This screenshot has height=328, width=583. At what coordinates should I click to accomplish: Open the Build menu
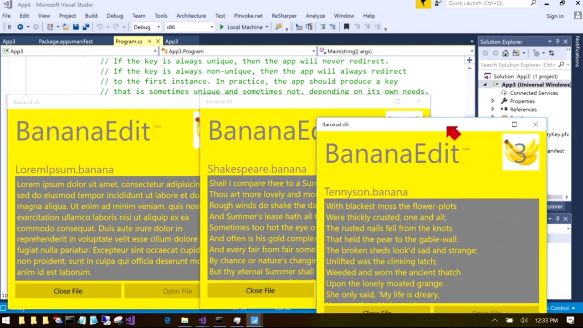pyautogui.click(x=91, y=15)
